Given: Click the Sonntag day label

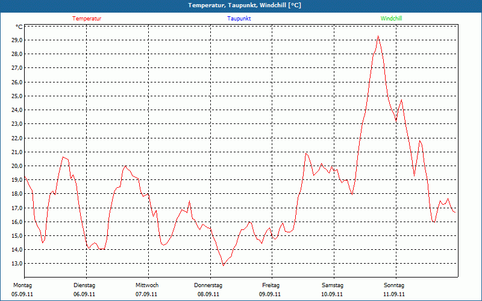Looking at the screenshot, I should [x=394, y=285].
